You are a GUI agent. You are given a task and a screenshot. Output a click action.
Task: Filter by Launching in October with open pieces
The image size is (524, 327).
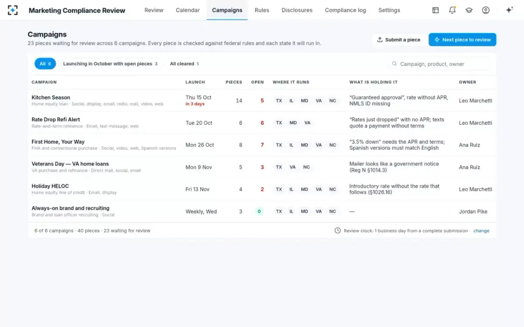tap(110, 64)
